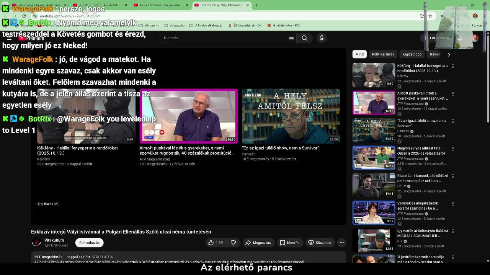Viewport: 490px width, 275px height.
Task: Open options menu for Airsoft puskával sidebar video
Action: (453, 94)
